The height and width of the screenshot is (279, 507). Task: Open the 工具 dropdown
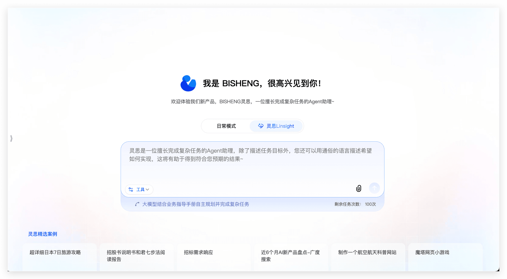point(139,189)
